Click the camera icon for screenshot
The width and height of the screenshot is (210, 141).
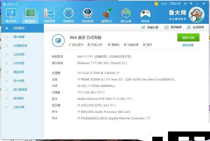point(166,27)
